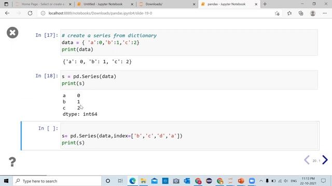
Task: Click the slide number indicator
Action: point(316,161)
